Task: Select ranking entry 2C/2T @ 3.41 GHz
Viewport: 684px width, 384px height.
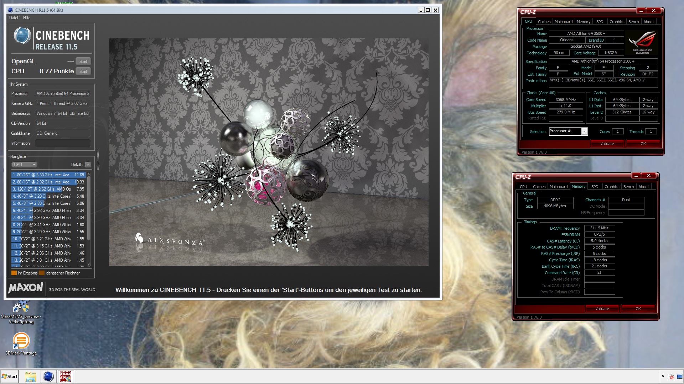Action: point(48,225)
